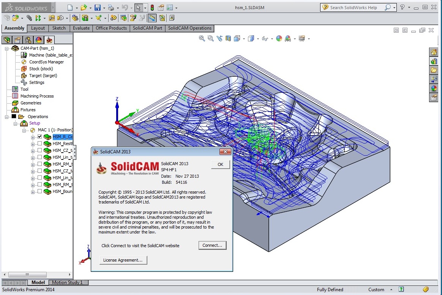Image resolution: width=442 pixels, height=295 pixels.
Task: Click the Smart Fasteners icon
Action: pyautogui.click(x=52, y=18)
